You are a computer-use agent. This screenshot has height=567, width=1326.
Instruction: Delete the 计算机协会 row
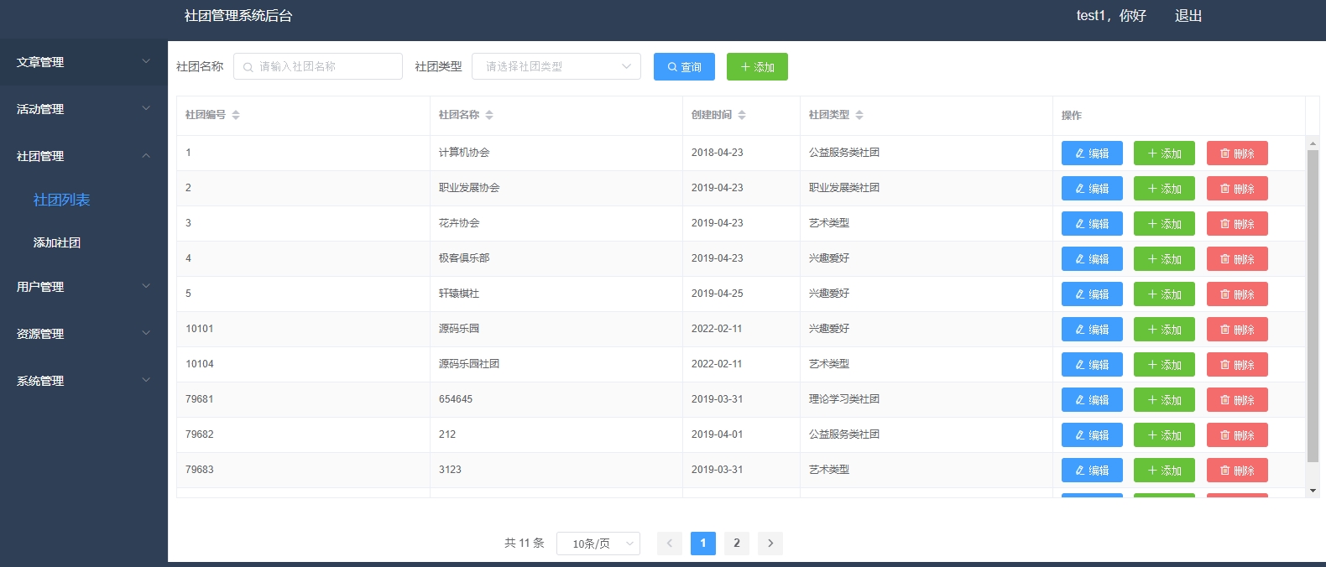point(1237,153)
